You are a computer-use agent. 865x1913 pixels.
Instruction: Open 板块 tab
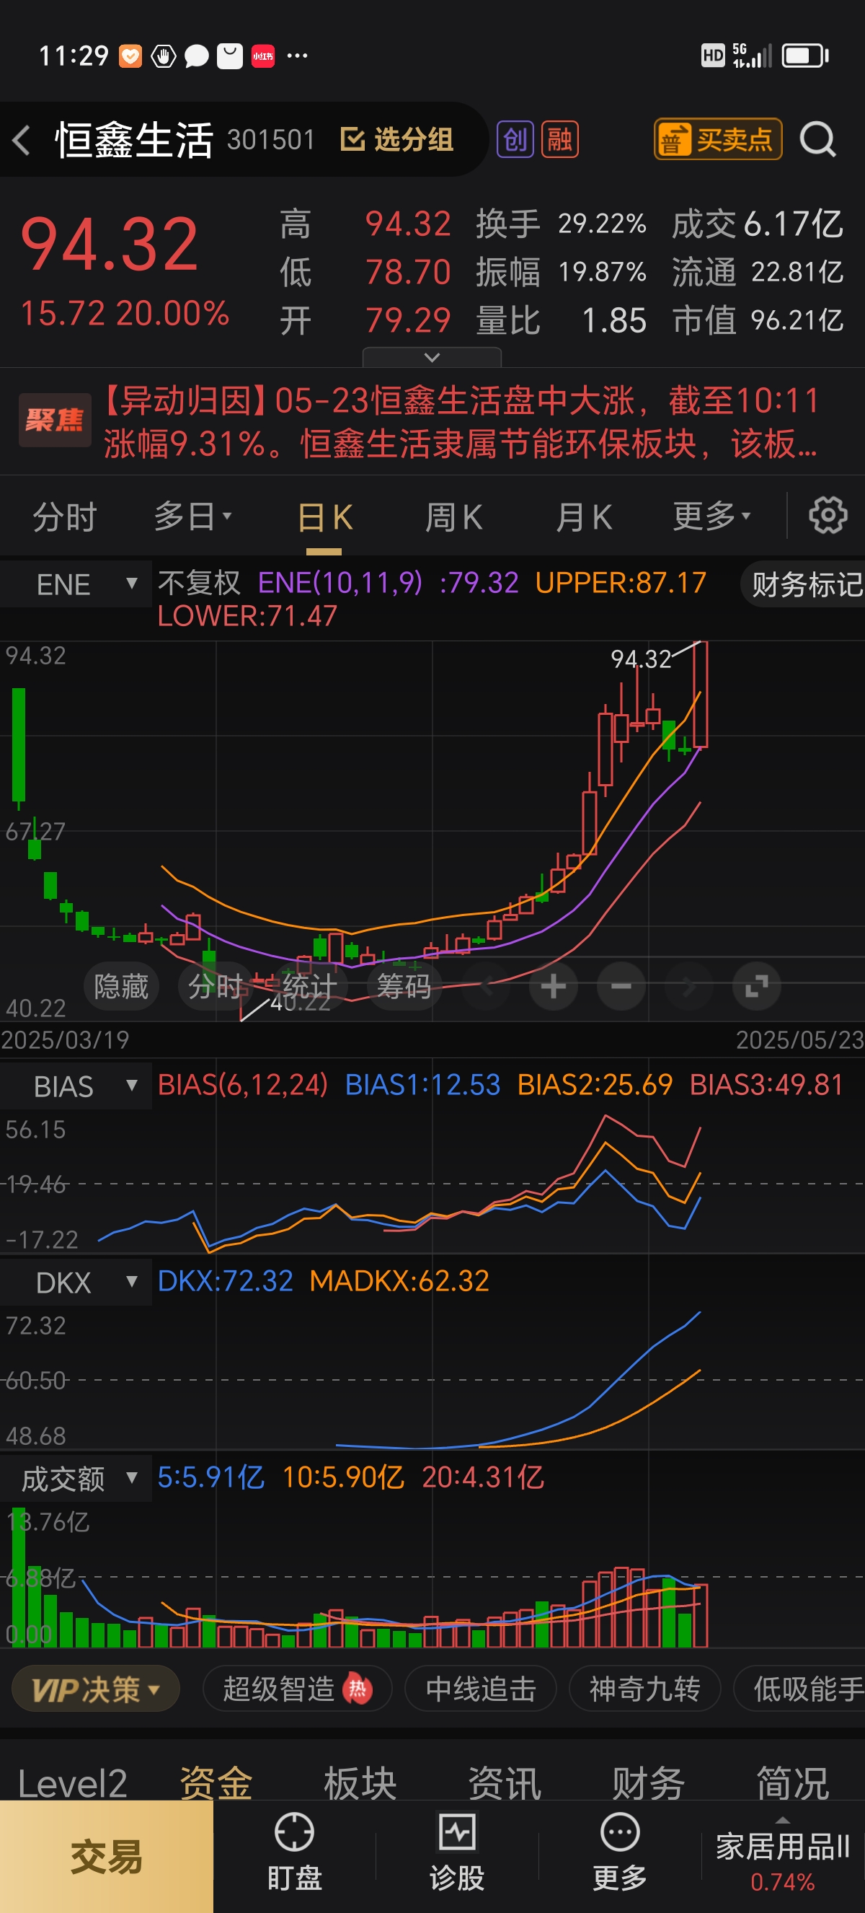[360, 1782]
